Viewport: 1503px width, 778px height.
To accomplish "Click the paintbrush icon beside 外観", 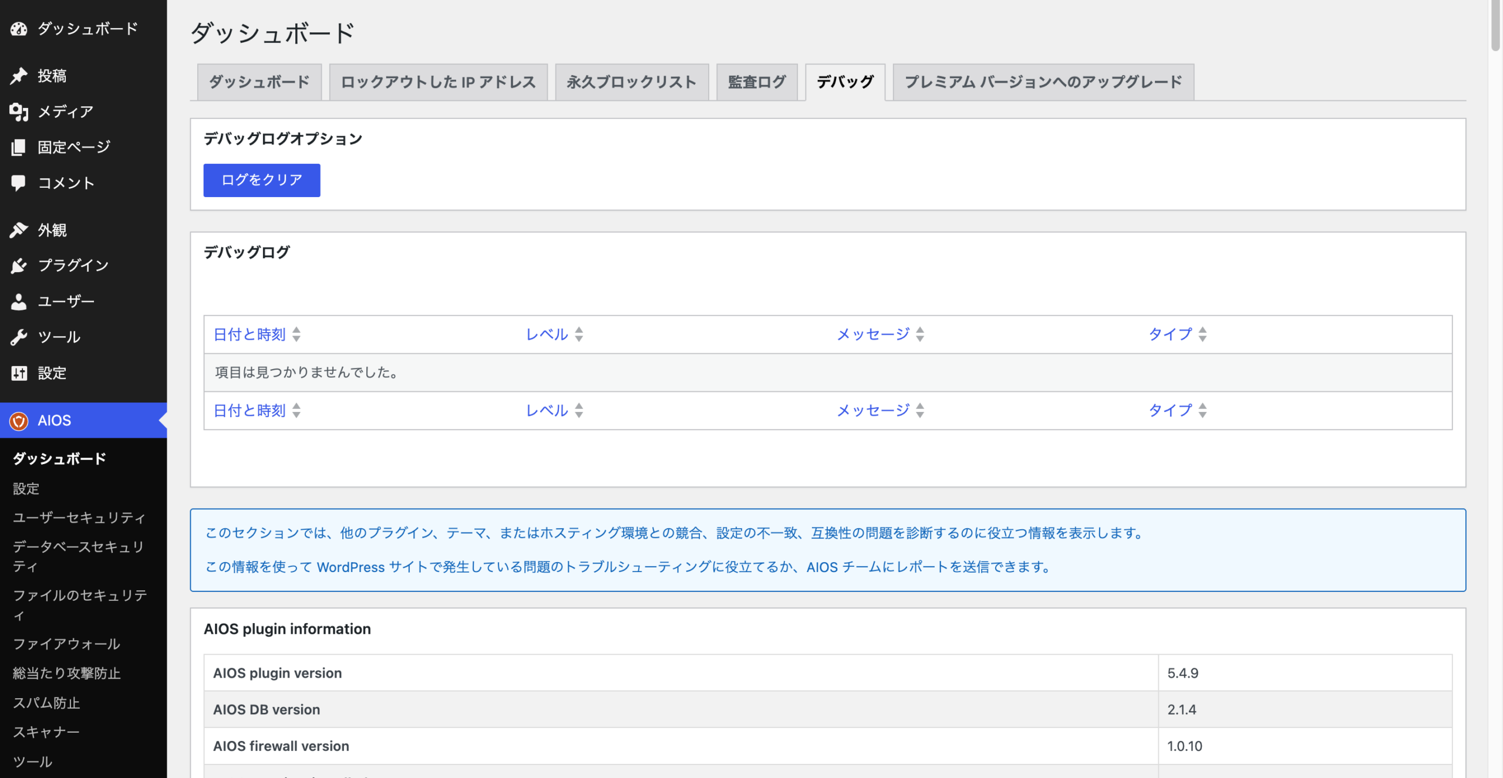I will pos(19,230).
